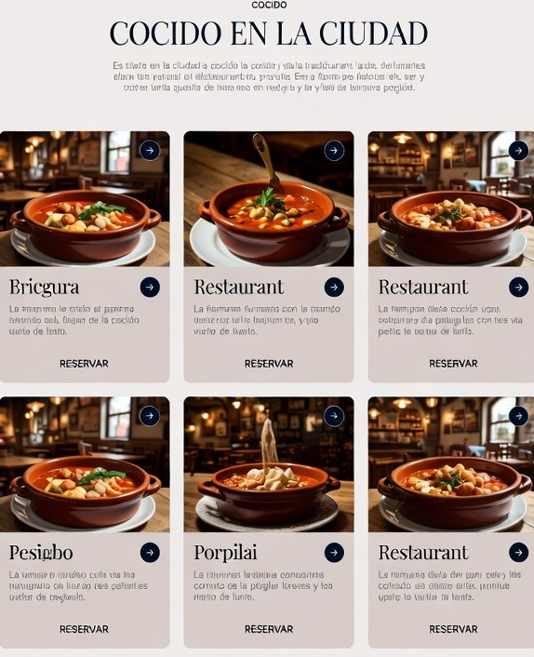Click RESERVAR in Porpilai card

pyautogui.click(x=269, y=629)
